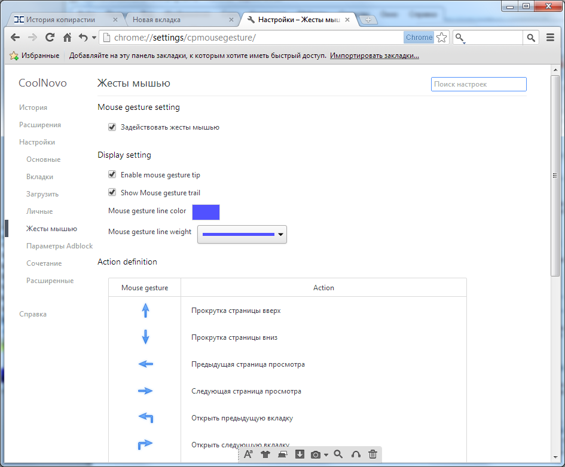The height and width of the screenshot is (467, 565).
Task: Click the magnifier icon in bottom toolbar
Action: click(338, 454)
